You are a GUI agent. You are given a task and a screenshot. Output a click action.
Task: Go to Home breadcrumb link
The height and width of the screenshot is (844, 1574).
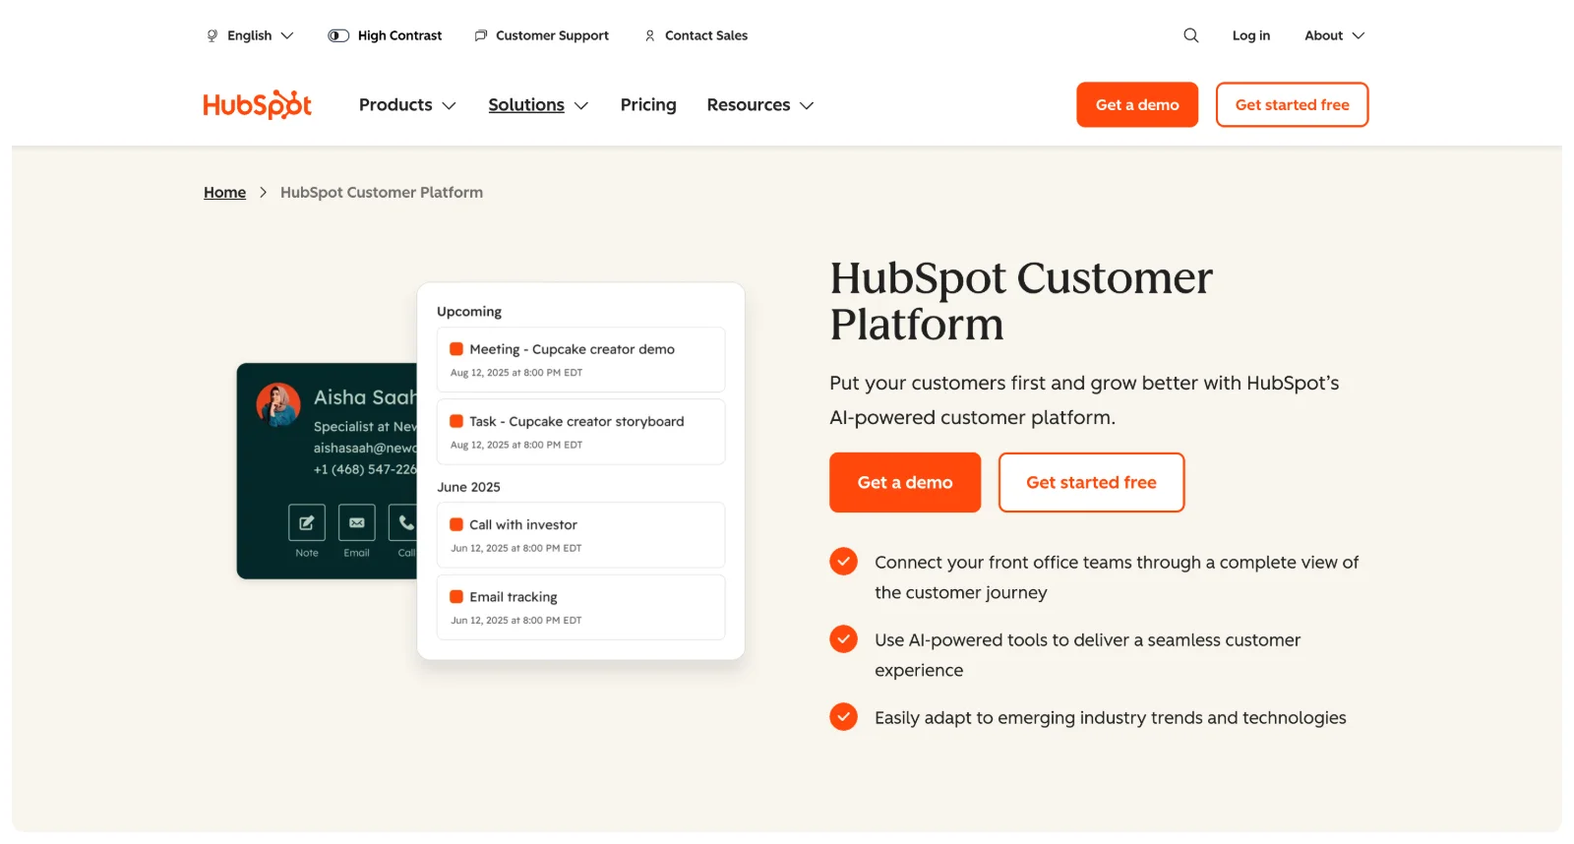(x=224, y=192)
